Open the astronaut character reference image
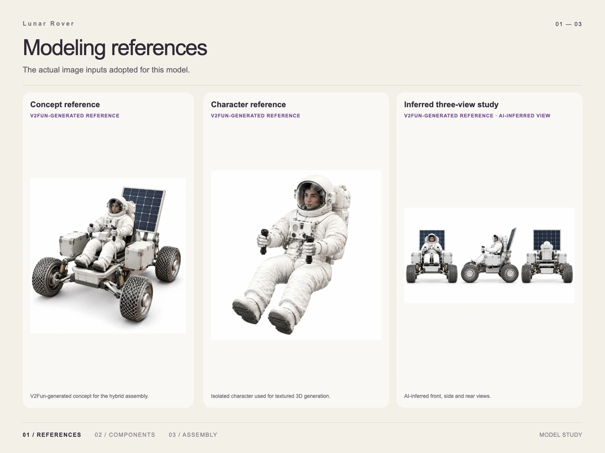 [296, 255]
